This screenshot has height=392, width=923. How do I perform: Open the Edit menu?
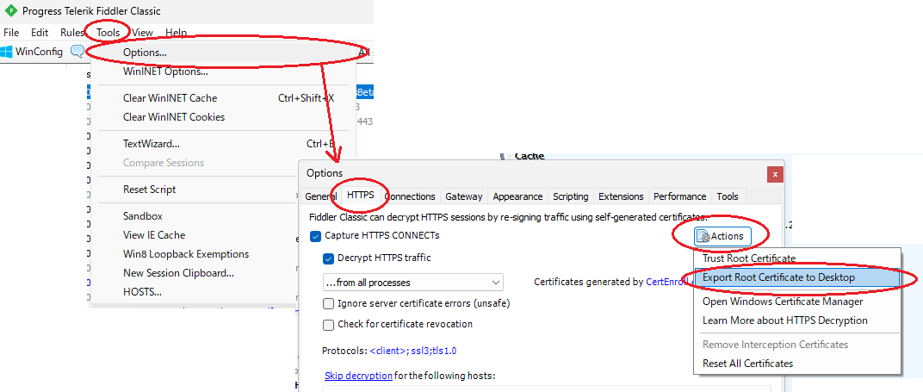click(x=40, y=33)
